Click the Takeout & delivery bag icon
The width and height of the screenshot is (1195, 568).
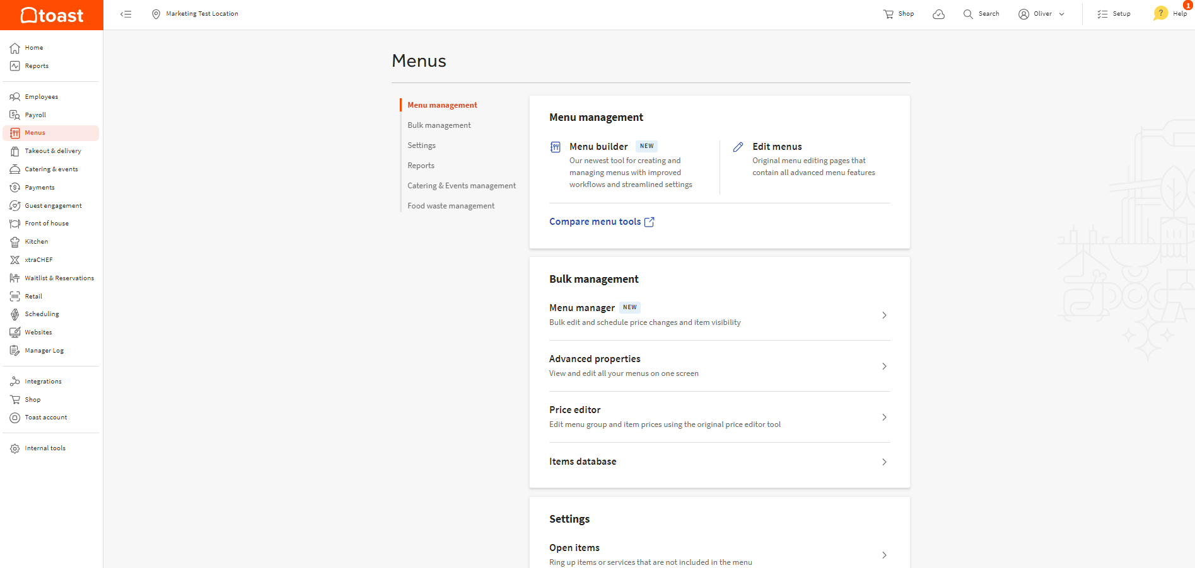coord(15,151)
